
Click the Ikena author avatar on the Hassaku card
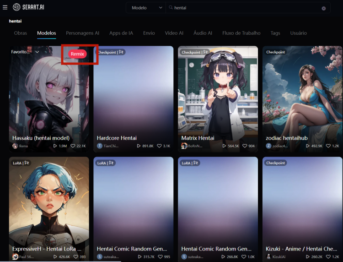pyautogui.click(x=15, y=146)
